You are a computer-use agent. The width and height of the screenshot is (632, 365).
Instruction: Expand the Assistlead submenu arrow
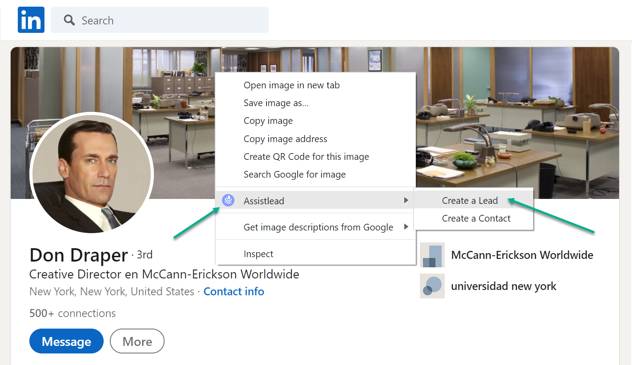406,201
